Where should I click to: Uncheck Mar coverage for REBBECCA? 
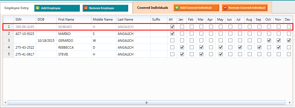pyautogui.click(x=201, y=47)
